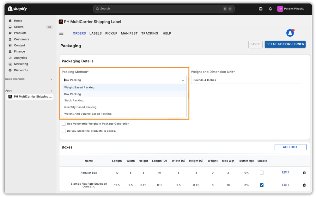Delete the Regular Box row

pos(304,173)
